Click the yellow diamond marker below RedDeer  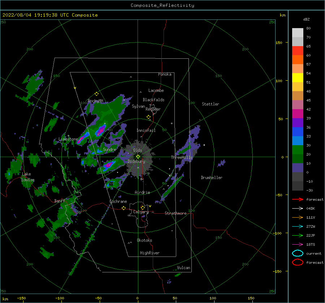(x=149, y=117)
